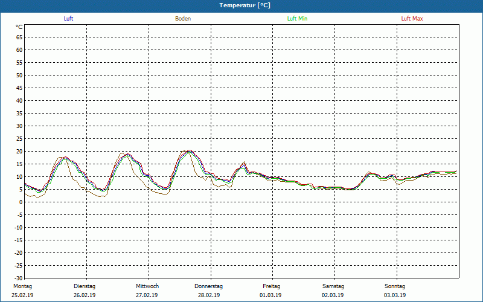
Task: Click the y-axis value '10'
Action: (x=19, y=177)
